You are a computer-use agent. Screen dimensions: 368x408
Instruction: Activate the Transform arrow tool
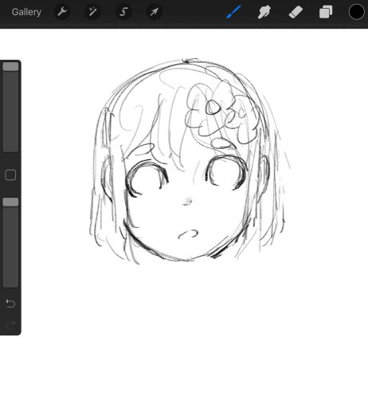coord(155,12)
